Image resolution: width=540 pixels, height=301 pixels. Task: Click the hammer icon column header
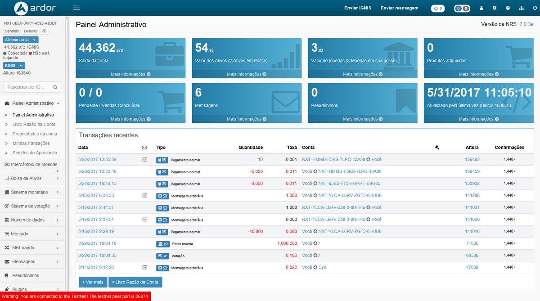[x=437, y=147]
